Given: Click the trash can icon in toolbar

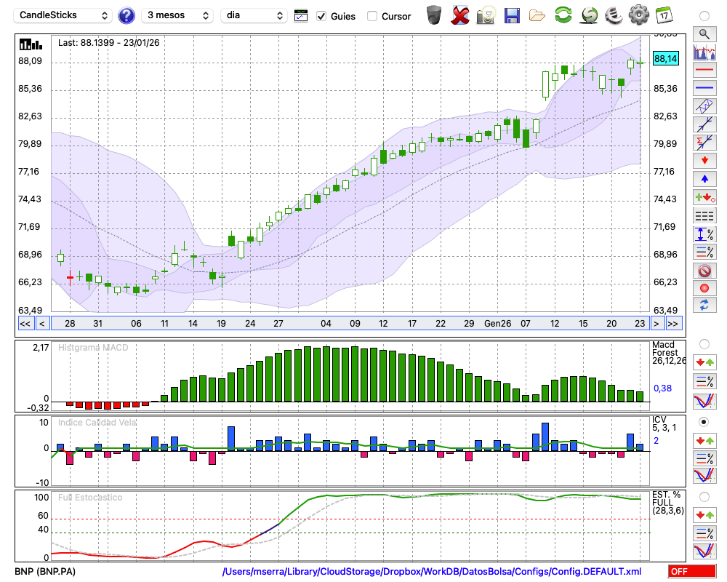Looking at the screenshot, I should [x=434, y=15].
